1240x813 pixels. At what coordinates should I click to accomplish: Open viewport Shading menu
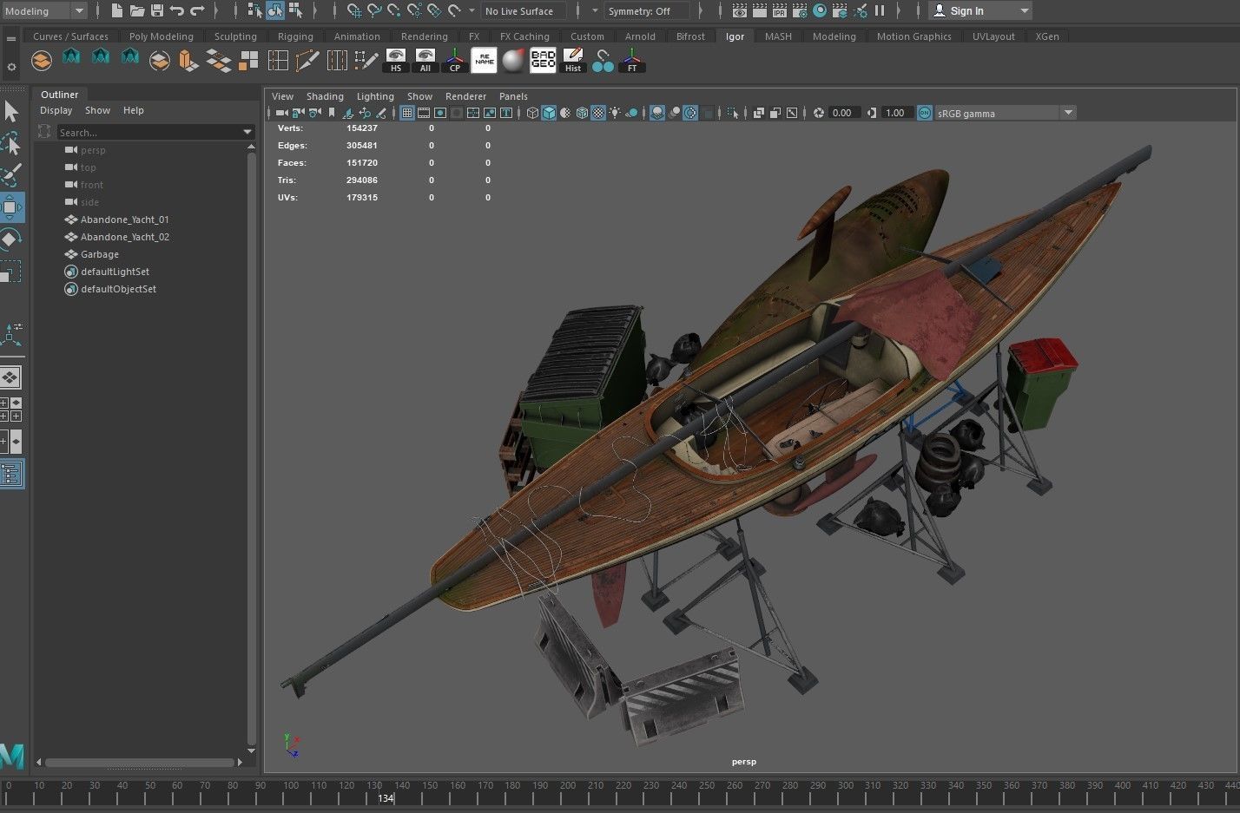coord(325,96)
